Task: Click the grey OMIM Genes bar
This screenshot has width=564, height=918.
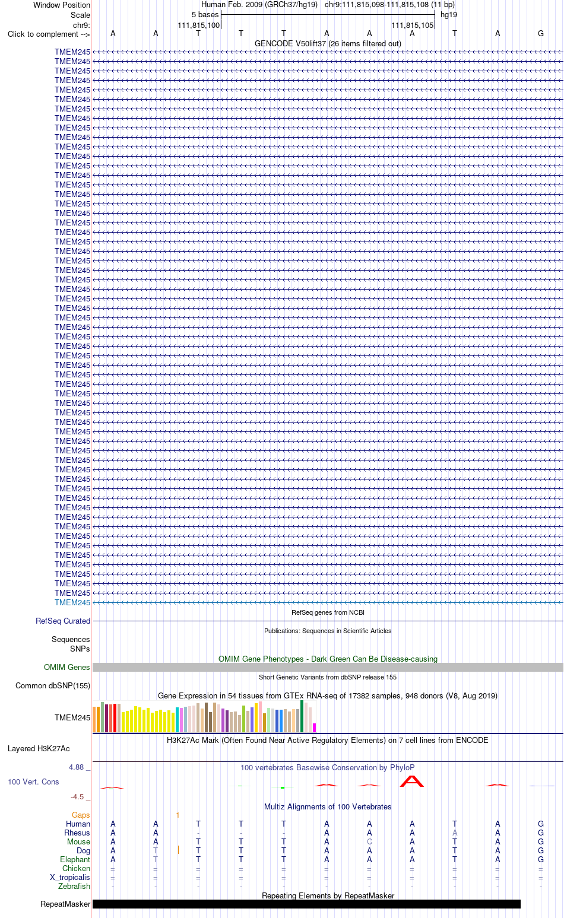Action: coord(328,667)
